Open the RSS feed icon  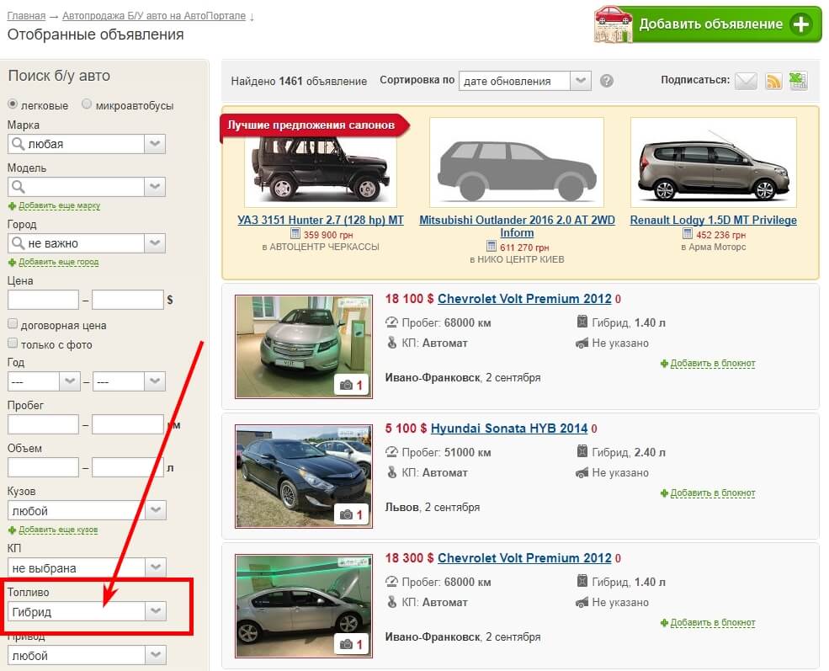[x=773, y=81]
